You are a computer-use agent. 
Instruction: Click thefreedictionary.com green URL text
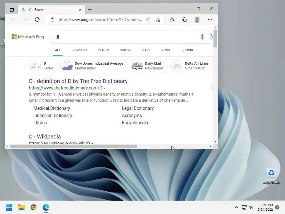click(x=66, y=88)
